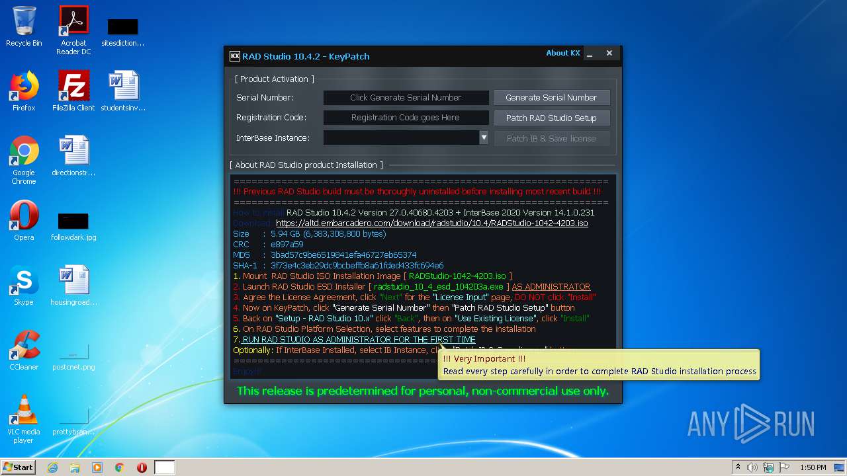Expand the InterBase Instance dropdown arrow
Image resolution: width=847 pixels, height=476 pixels.
tap(484, 138)
